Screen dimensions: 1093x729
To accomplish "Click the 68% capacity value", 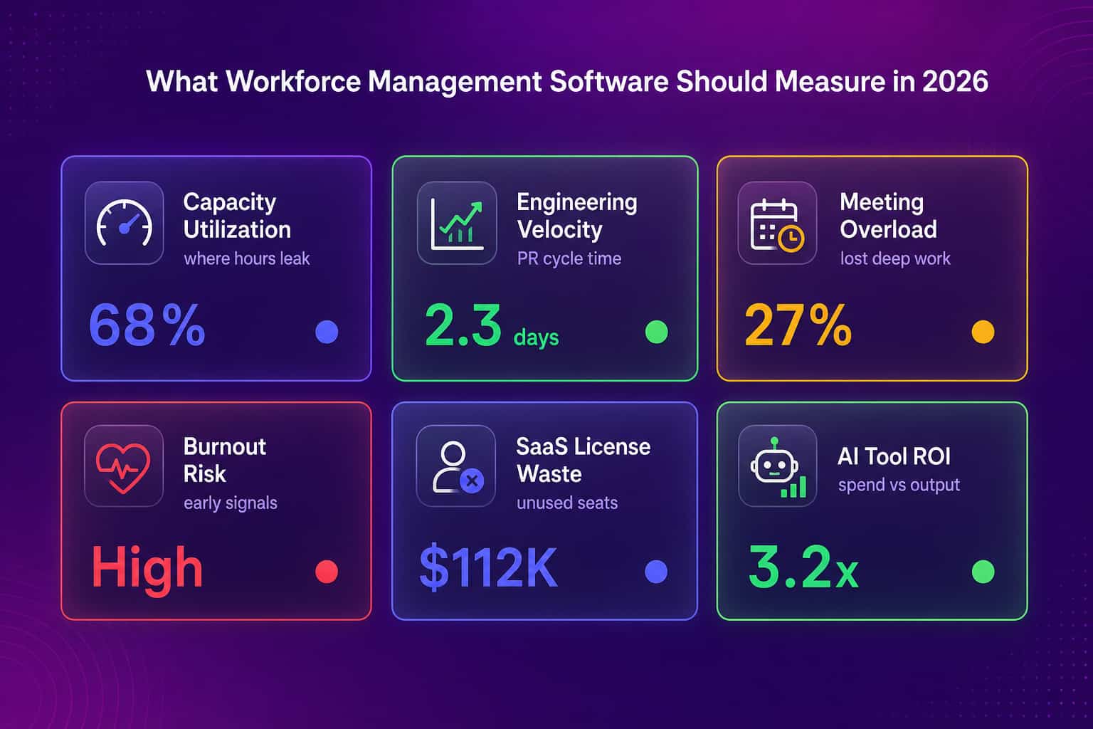I will tap(147, 326).
